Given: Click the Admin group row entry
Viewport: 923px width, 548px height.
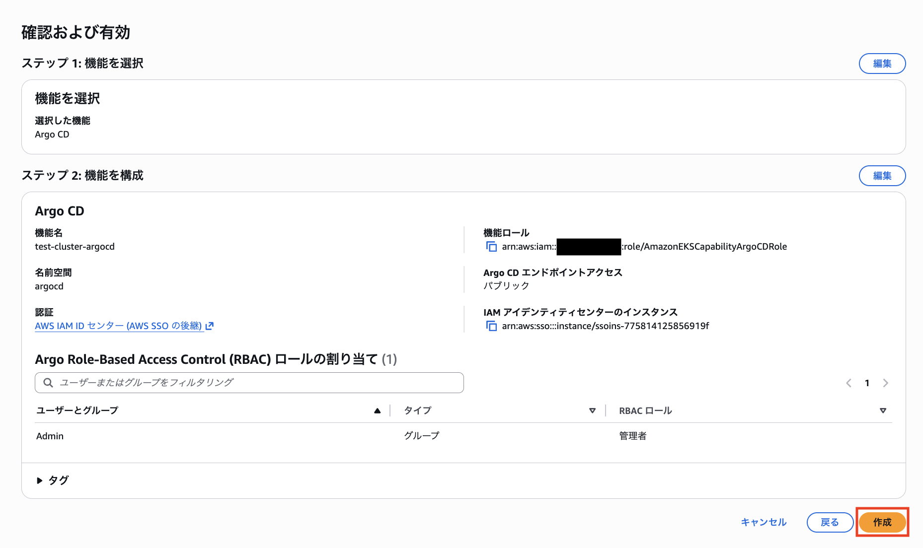Looking at the screenshot, I should coord(50,436).
